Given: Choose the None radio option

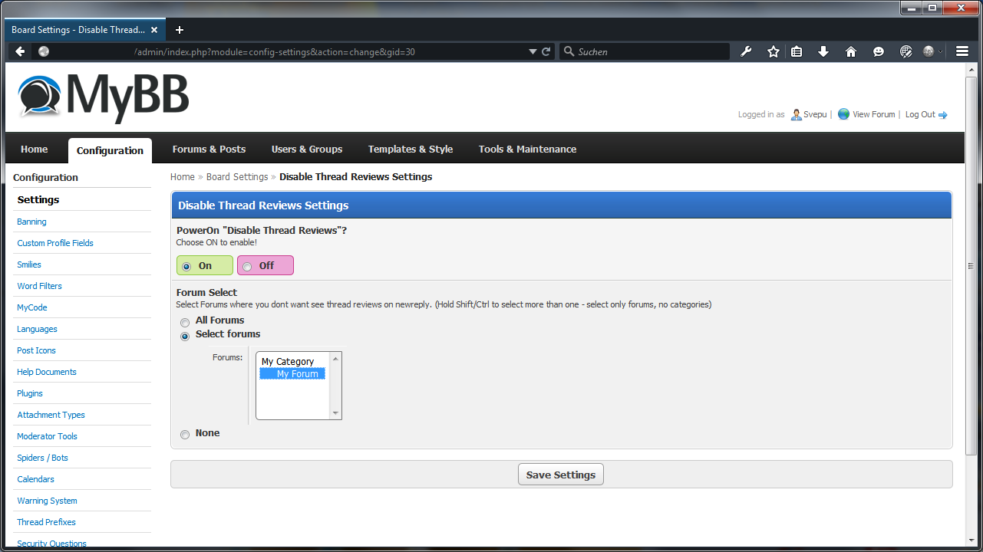Looking at the screenshot, I should (x=185, y=435).
